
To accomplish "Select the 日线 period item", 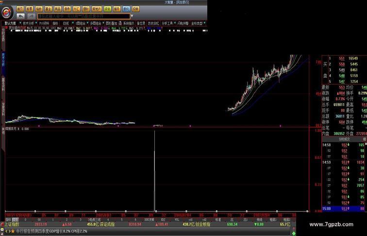I will [x=66, y=23].
